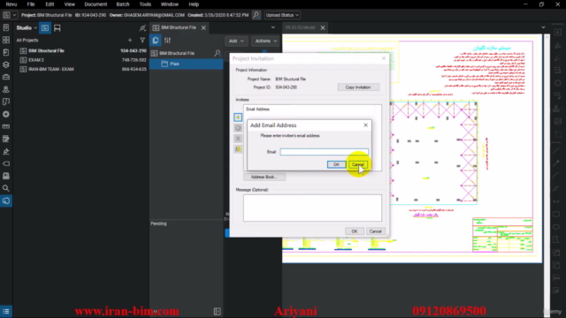Open document tab list chevron at far right
The width and height of the screenshot is (566, 318).
tap(543, 27)
